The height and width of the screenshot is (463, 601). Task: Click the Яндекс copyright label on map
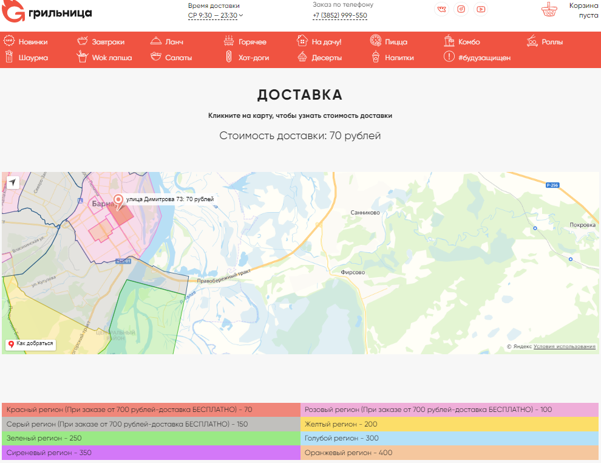519,346
